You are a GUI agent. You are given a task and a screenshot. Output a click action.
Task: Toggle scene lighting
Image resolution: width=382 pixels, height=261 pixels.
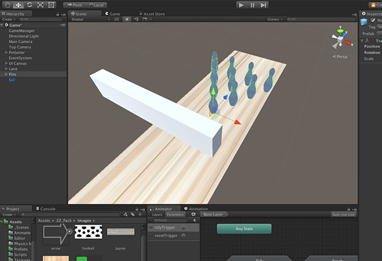(x=127, y=19)
